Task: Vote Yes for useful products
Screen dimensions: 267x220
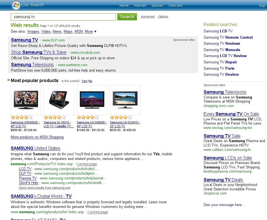Action: click(x=84, y=81)
